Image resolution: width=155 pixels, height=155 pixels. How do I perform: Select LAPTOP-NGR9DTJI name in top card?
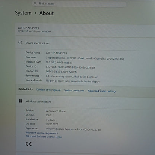(x=28, y=28)
